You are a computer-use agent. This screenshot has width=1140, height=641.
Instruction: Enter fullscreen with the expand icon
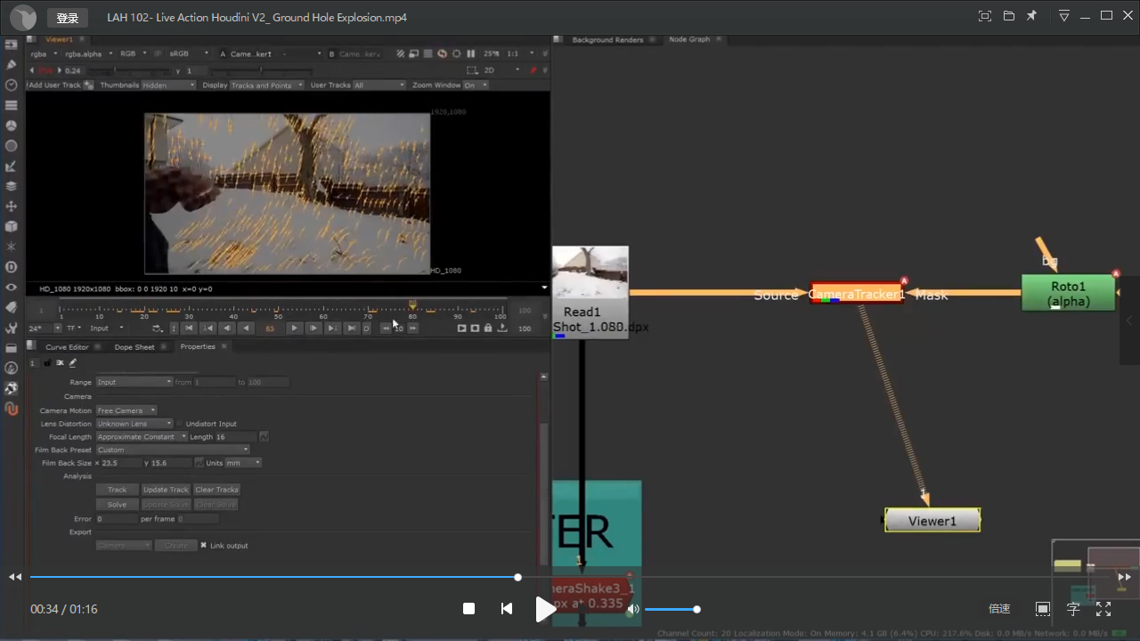click(x=1103, y=609)
